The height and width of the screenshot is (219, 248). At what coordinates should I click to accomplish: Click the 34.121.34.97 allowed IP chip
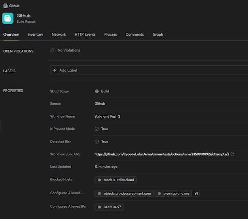[109, 207]
